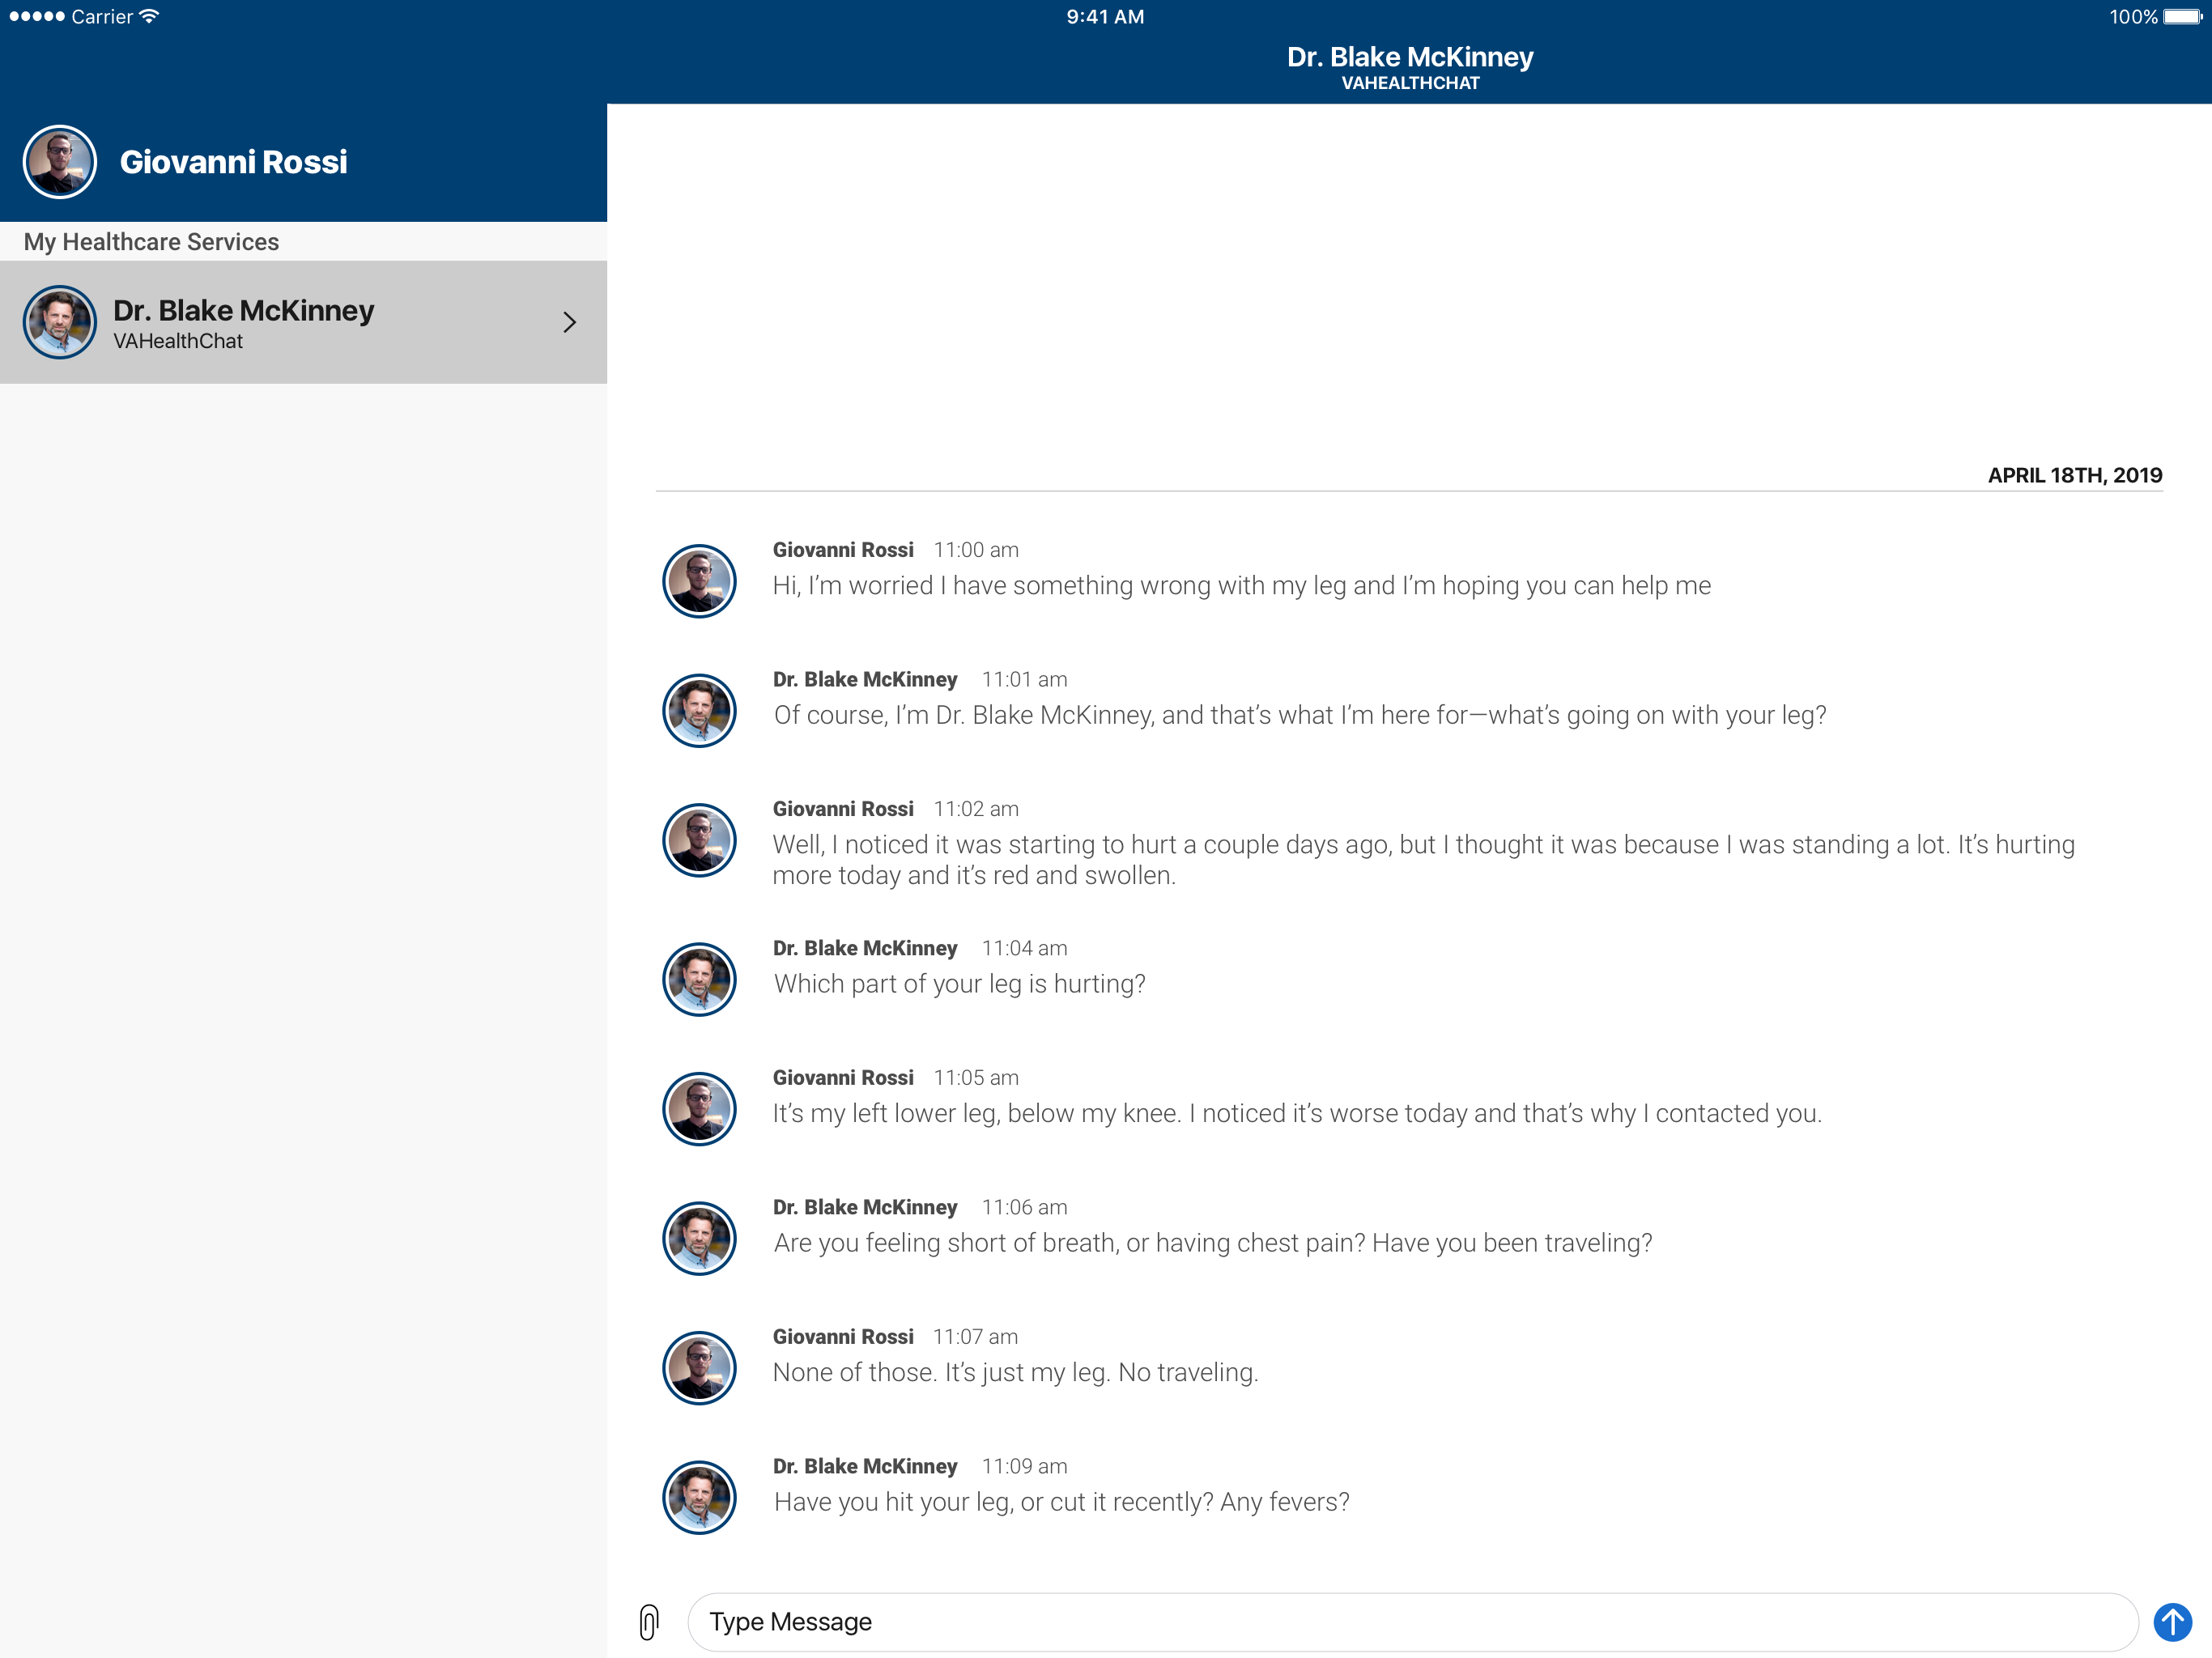Tap the 9:41 AM clock in status bar
The width and height of the screenshot is (2212, 1658).
[x=1105, y=17]
